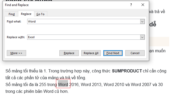Viewport: 175px width, 97px height.
Task: Click the Replace with input field
Action: point(84,37)
